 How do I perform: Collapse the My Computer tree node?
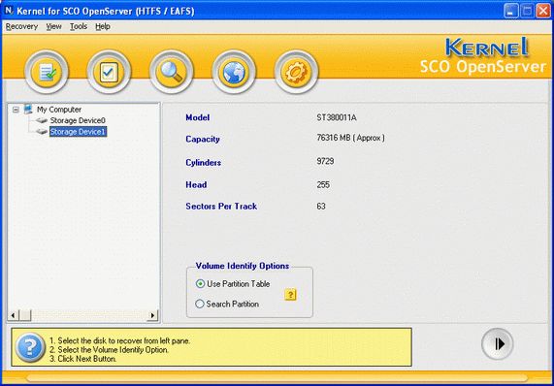coord(16,110)
